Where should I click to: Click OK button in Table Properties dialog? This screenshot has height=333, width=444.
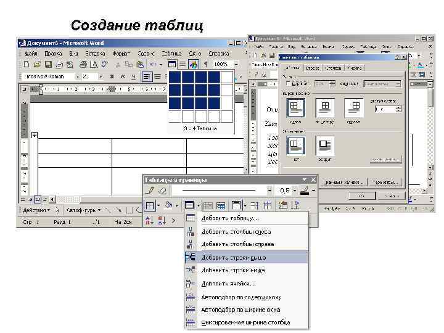click(362, 195)
